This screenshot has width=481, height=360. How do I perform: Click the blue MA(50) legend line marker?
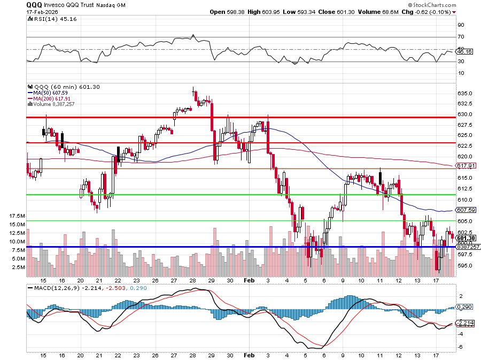coord(29,93)
